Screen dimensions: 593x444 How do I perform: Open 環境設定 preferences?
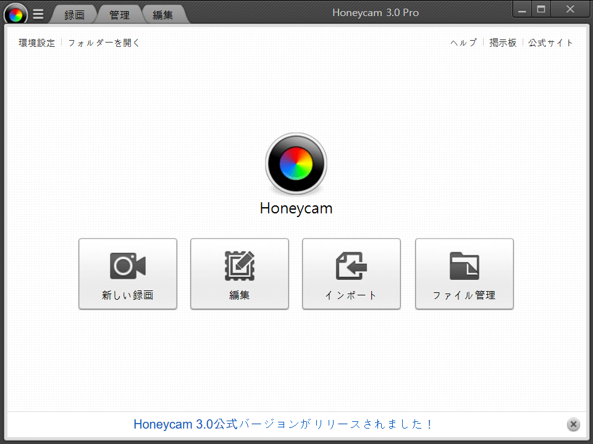36,43
